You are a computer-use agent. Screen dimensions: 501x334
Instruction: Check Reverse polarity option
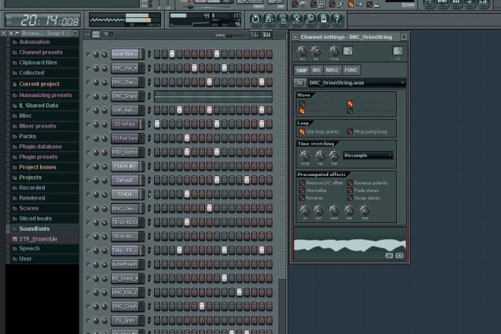[x=350, y=183]
